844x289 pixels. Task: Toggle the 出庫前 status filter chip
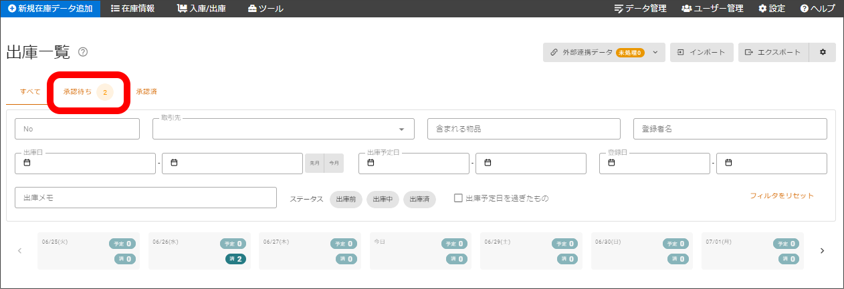[x=346, y=198]
